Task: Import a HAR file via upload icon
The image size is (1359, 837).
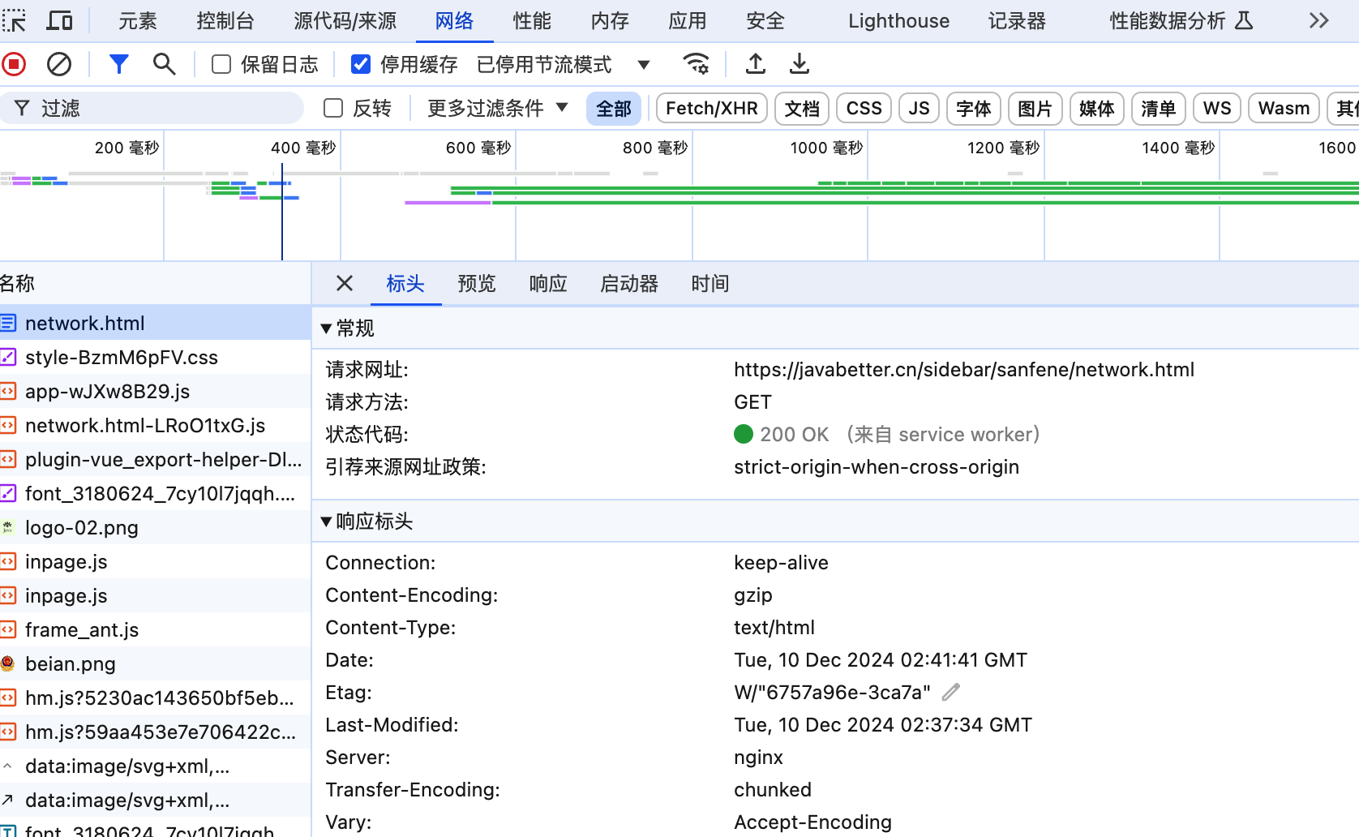Action: point(755,63)
